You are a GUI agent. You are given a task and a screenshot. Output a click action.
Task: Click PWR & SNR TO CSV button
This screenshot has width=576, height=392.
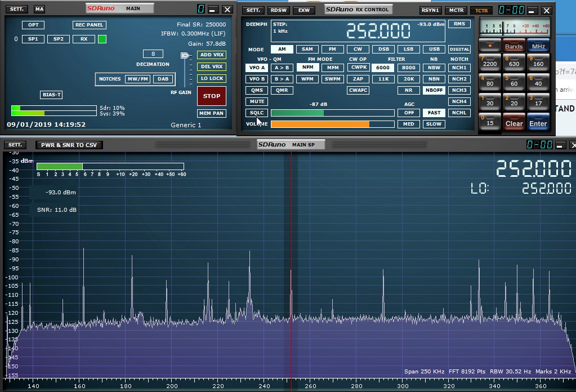[x=69, y=145]
